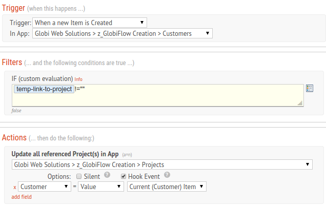The height and width of the screenshot is (207, 326).
Task: Open the Current (Customer) Item dropdown
Action: (167, 187)
